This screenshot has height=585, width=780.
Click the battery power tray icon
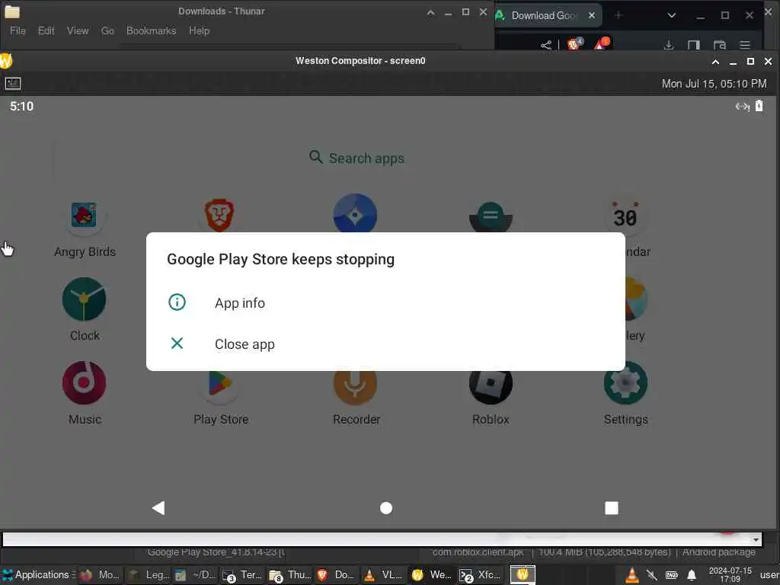point(672,576)
